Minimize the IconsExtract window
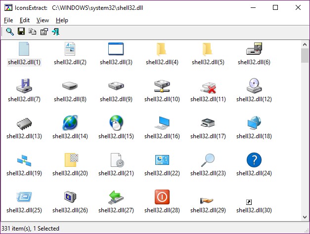The height and width of the screenshot is (234, 310). point(253,7)
